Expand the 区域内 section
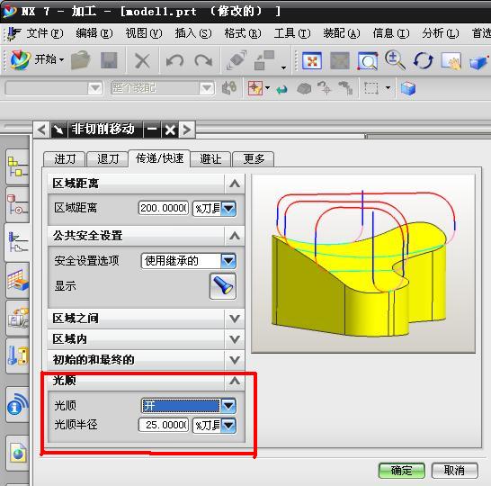Viewport: 491px width, 486px height. [235, 339]
